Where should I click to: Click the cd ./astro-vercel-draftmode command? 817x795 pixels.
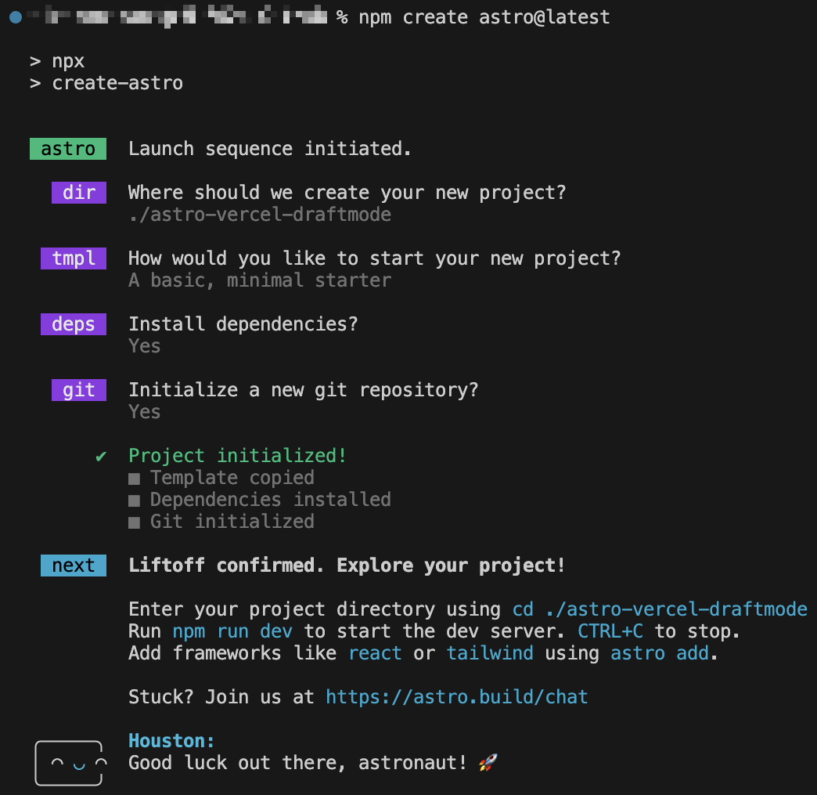659,609
